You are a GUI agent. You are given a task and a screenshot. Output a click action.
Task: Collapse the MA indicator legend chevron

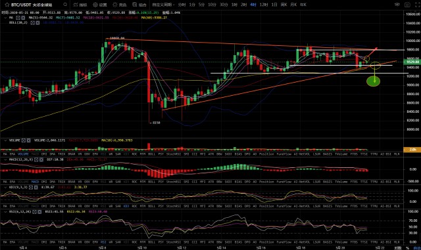tap(5, 18)
